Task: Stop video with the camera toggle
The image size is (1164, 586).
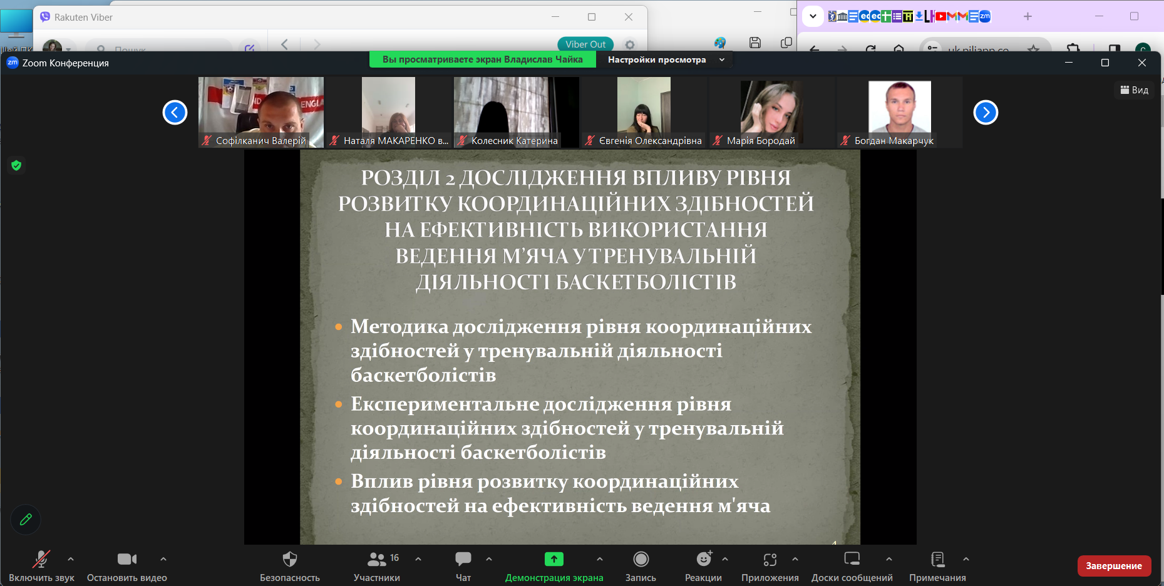Action: coord(126,559)
